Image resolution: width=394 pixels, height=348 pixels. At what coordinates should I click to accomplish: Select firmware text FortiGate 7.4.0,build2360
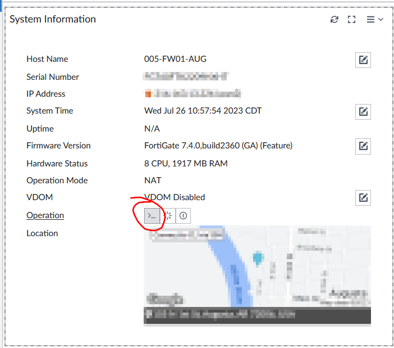click(x=218, y=146)
